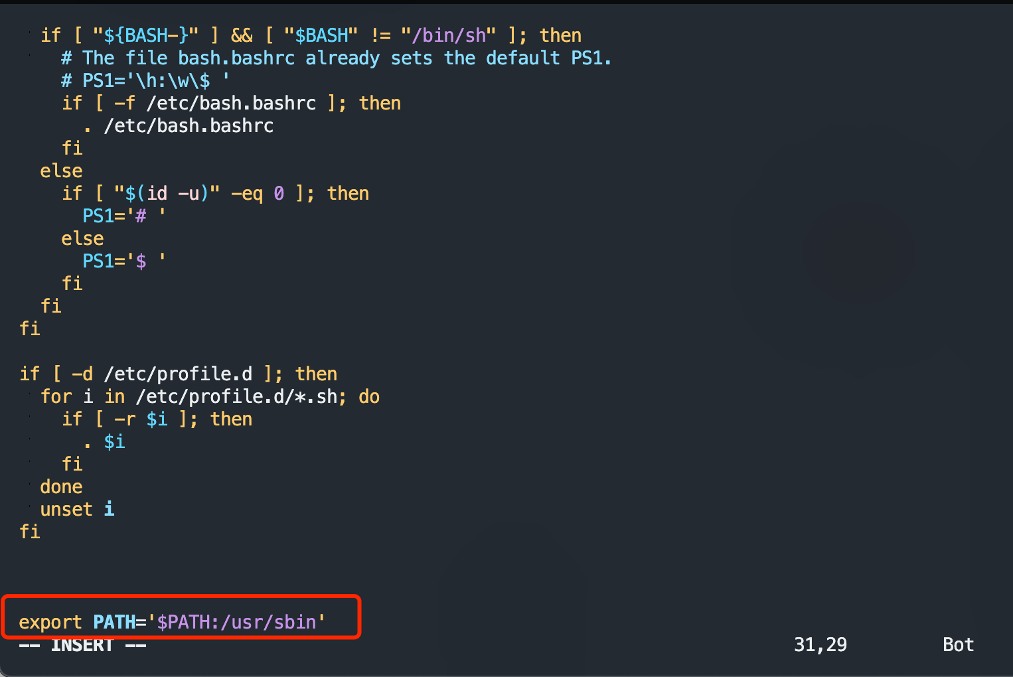
Task: Click the commented-out PS1='\h:\w\$ ' line
Action: (x=145, y=81)
